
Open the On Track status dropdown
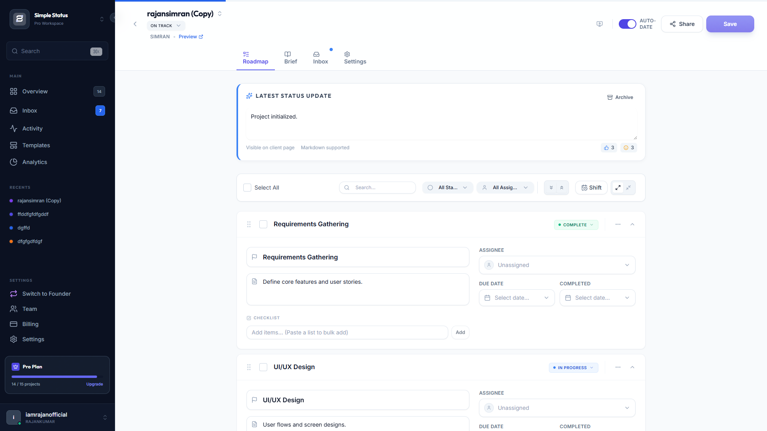point(166,26)
